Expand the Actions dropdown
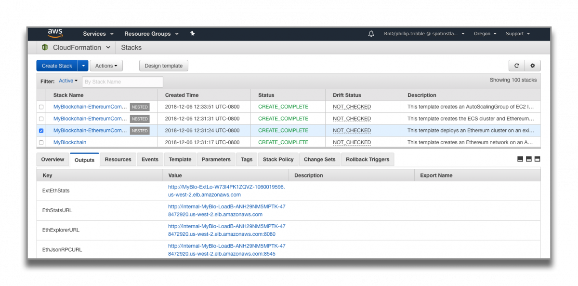 (x=106, y=66)
